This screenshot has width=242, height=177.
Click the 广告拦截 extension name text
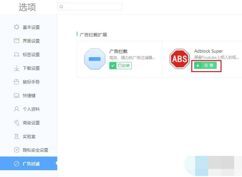(x=118, y=51)
